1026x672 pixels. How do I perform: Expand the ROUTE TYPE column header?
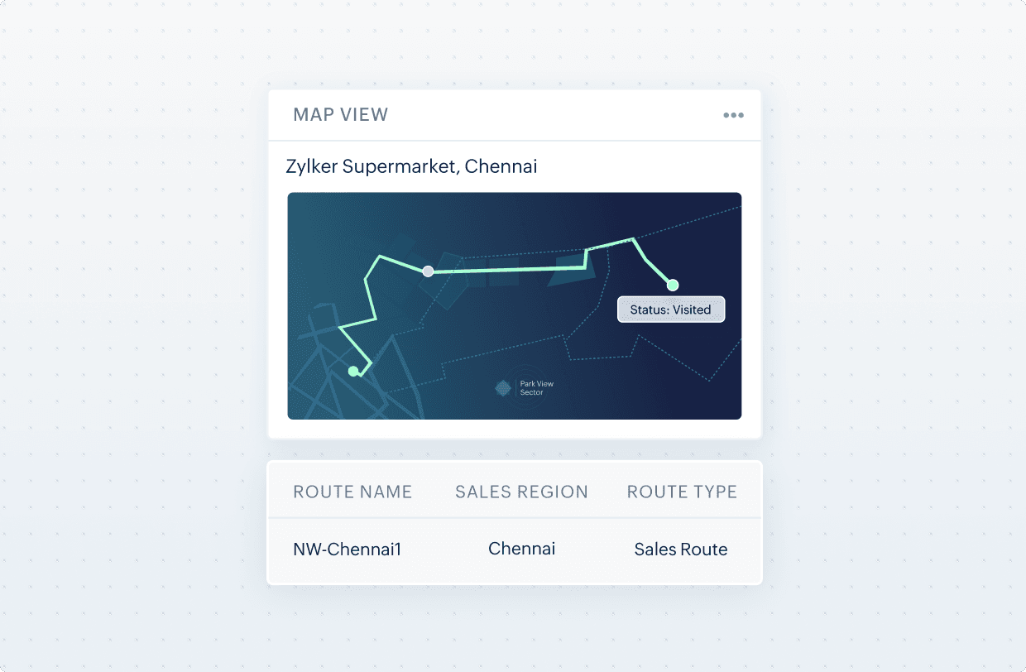pos(682,492)
